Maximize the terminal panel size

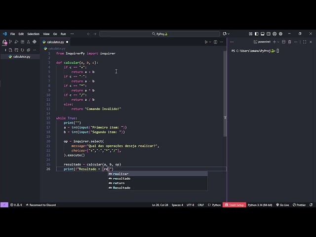click(305, 42)
